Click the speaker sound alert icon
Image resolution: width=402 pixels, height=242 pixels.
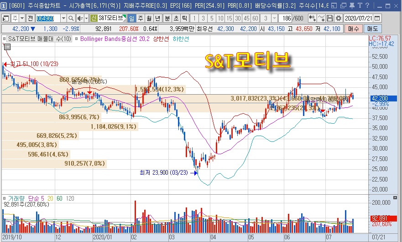[80, 18]
